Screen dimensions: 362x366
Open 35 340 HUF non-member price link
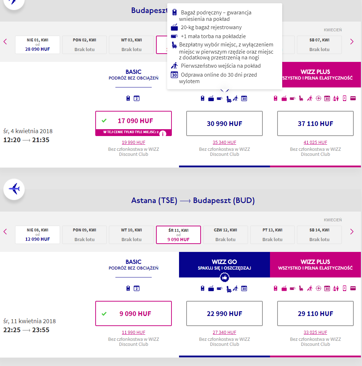tap(224, 143)
